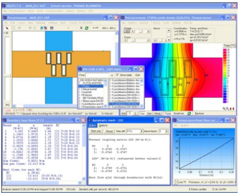The width and height of the screenshot is (241, 193).
Task: Click the red-blue materials icon in Pre-processor toolbar
Action: (45, 28)
